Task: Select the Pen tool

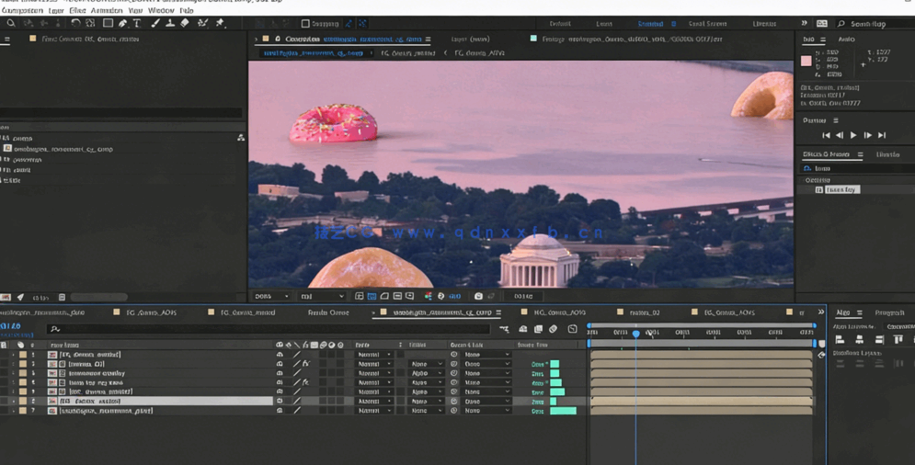Action: (122, 23)
